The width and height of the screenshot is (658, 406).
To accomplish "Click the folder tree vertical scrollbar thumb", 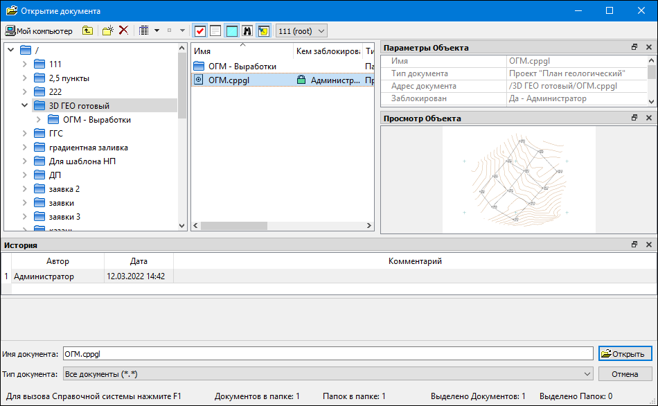I will (181, 85).
